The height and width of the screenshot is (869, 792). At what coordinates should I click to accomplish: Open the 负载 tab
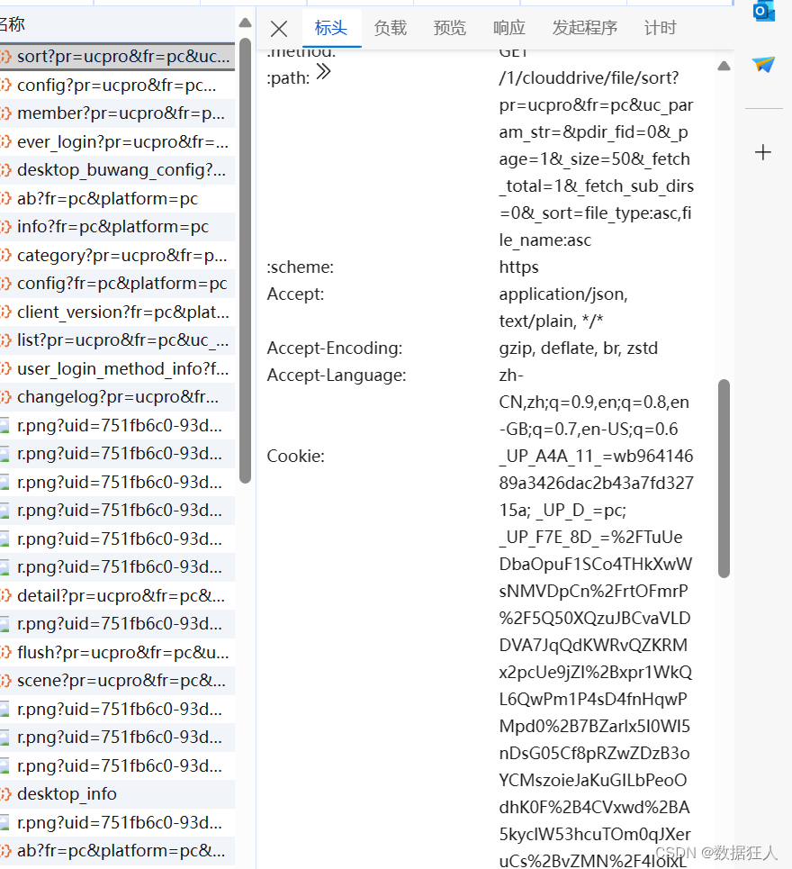[391, 28]
